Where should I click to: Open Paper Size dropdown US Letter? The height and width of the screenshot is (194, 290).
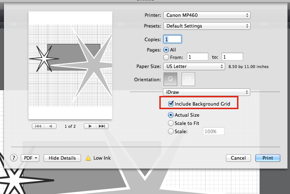click(194, 66)
